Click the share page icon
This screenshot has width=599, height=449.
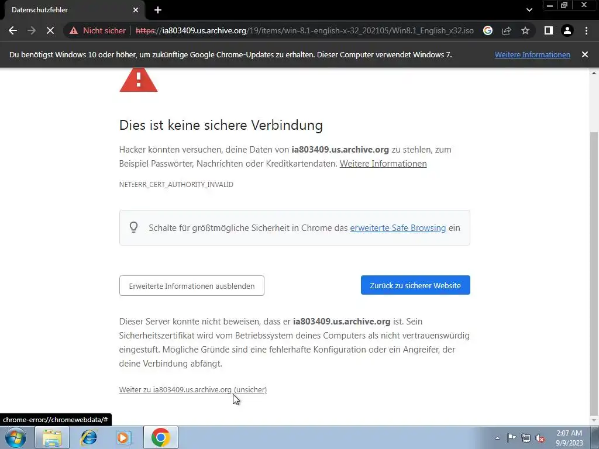point(507,30)
